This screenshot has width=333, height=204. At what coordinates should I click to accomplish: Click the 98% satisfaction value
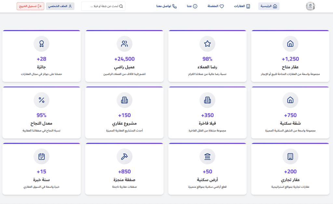pyautogui.click(x=207, y=59)
